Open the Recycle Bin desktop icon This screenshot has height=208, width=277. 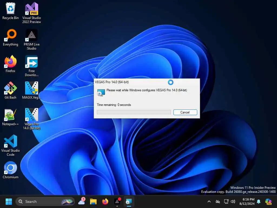[11, 11]
